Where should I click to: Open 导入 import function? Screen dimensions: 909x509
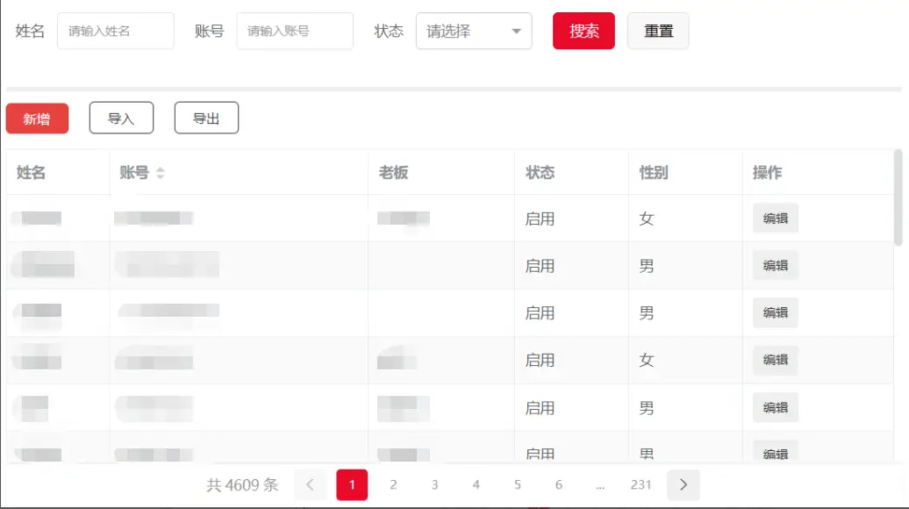click(x=121, y=118)
